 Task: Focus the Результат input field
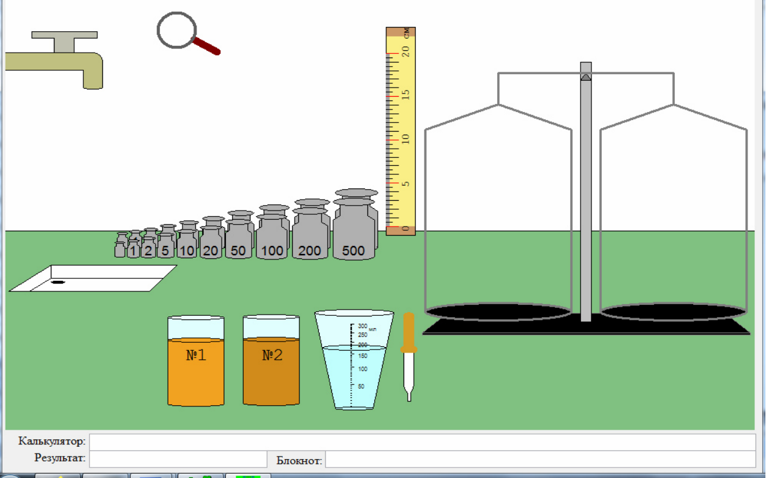coord(178,459)
